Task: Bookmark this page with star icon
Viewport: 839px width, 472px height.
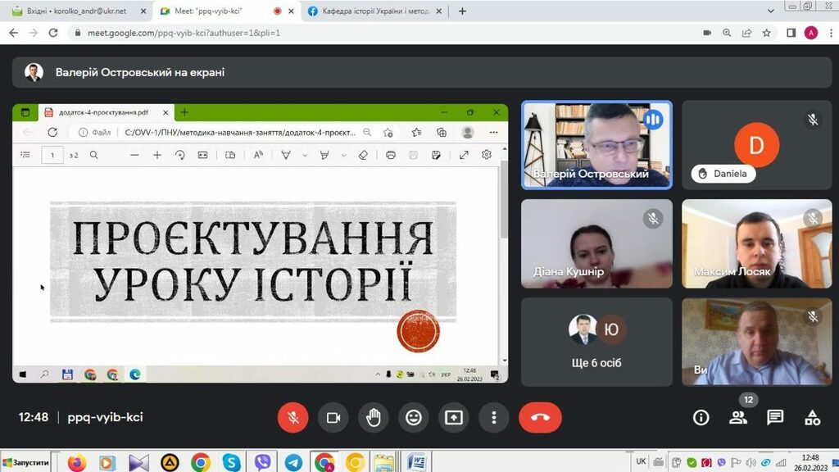Action: point(767,33)
